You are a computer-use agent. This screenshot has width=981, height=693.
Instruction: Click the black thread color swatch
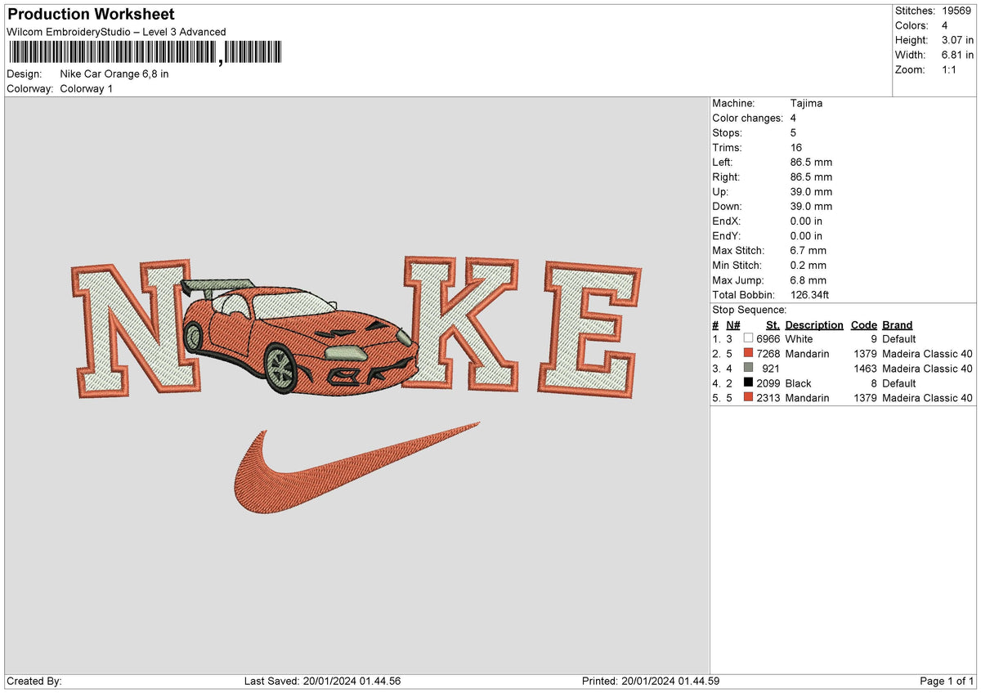point(748,382)
